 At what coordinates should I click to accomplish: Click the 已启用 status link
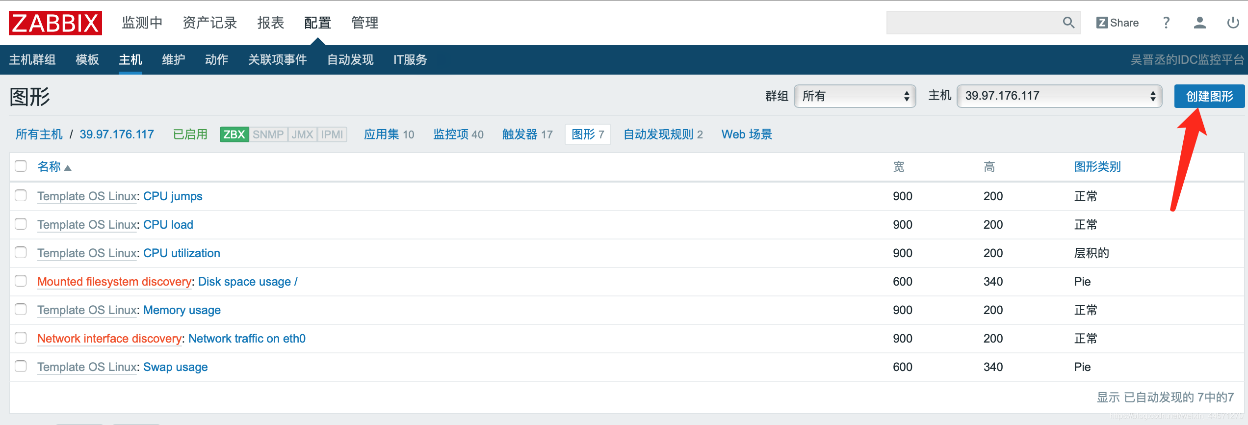tap(190, 134)
